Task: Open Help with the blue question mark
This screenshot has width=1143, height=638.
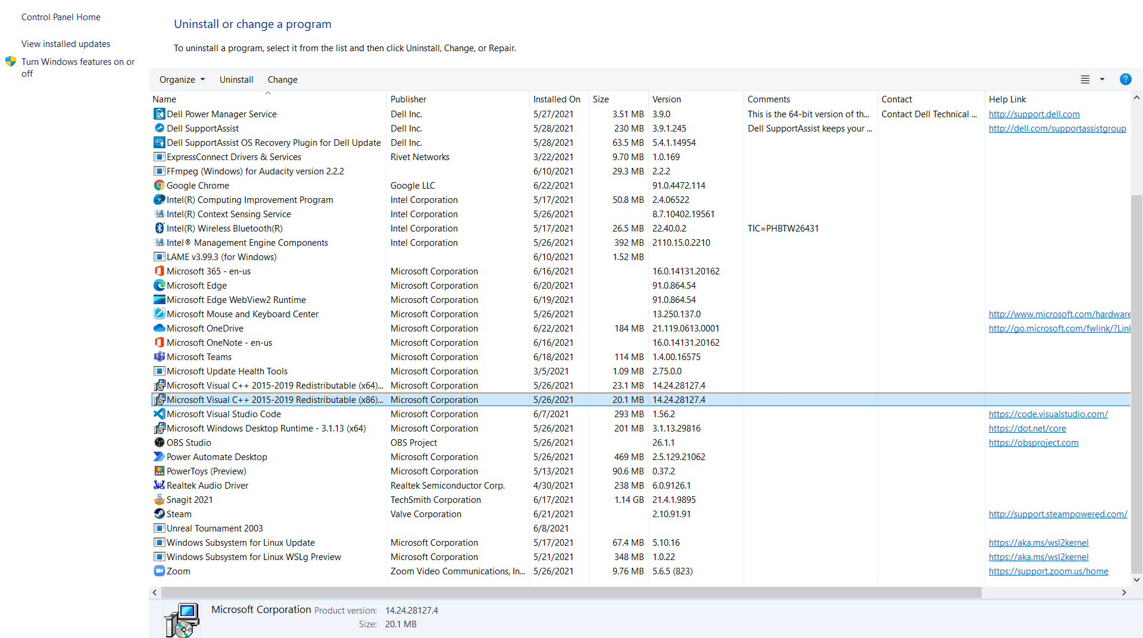Action: click(1125, 79)
